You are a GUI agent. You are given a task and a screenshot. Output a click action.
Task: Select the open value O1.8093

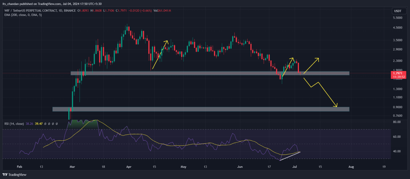(84, 11)
